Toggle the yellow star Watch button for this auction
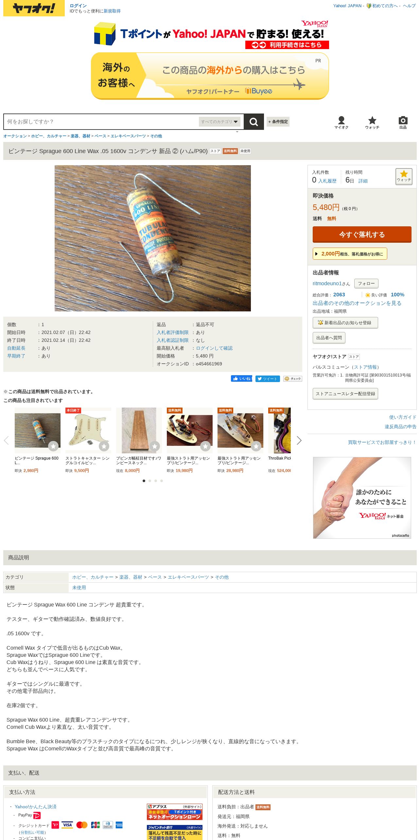The image size is (420, 840). (404, 177)
